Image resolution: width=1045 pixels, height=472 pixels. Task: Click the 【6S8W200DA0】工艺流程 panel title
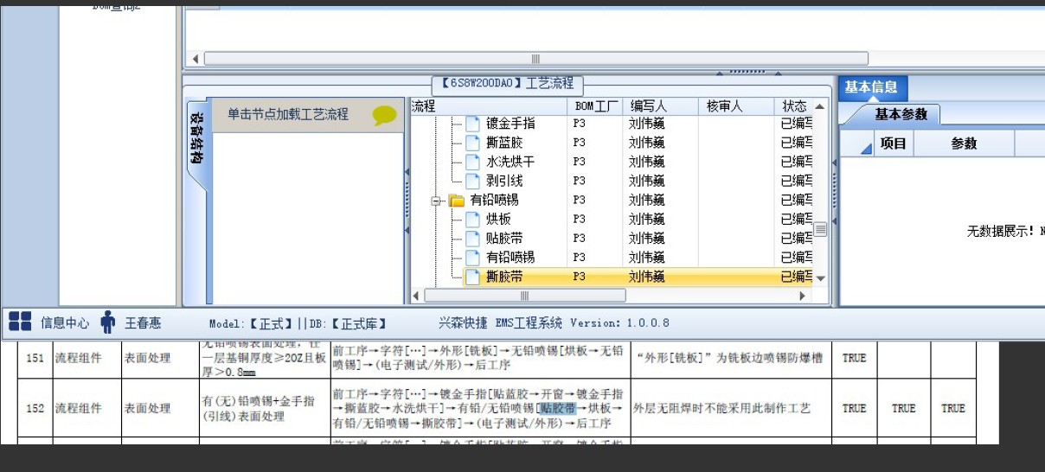tap(507, 84)
